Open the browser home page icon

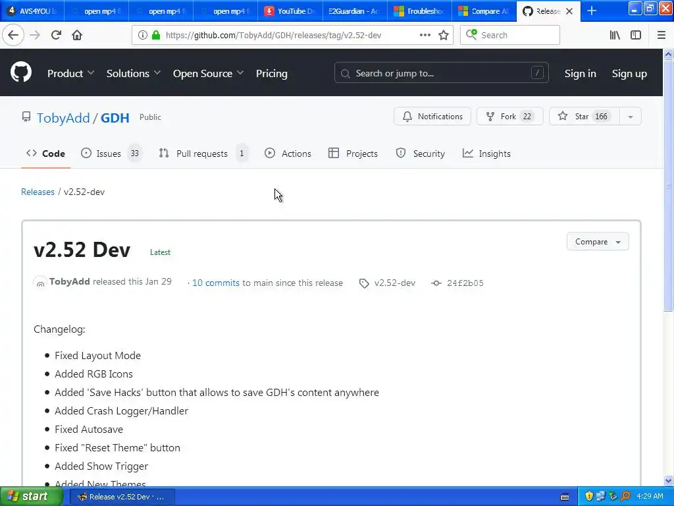77,35
